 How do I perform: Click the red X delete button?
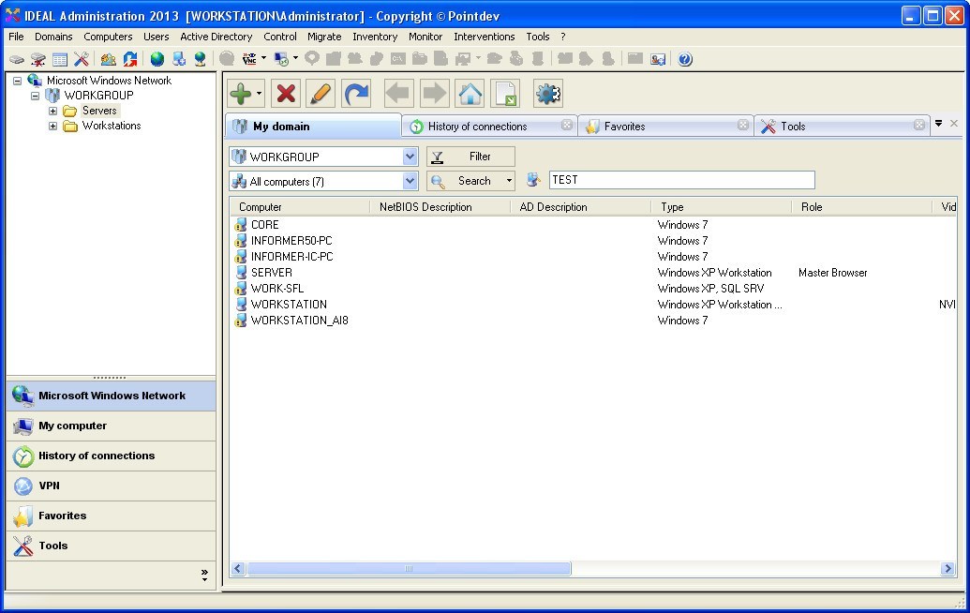286,94
